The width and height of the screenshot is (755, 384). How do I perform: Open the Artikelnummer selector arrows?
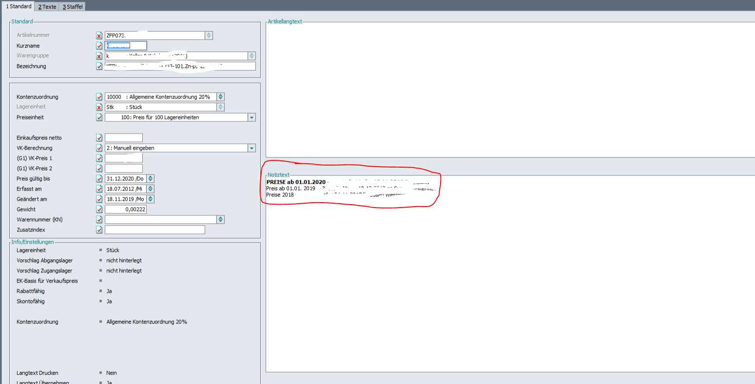tap(209, 36)
